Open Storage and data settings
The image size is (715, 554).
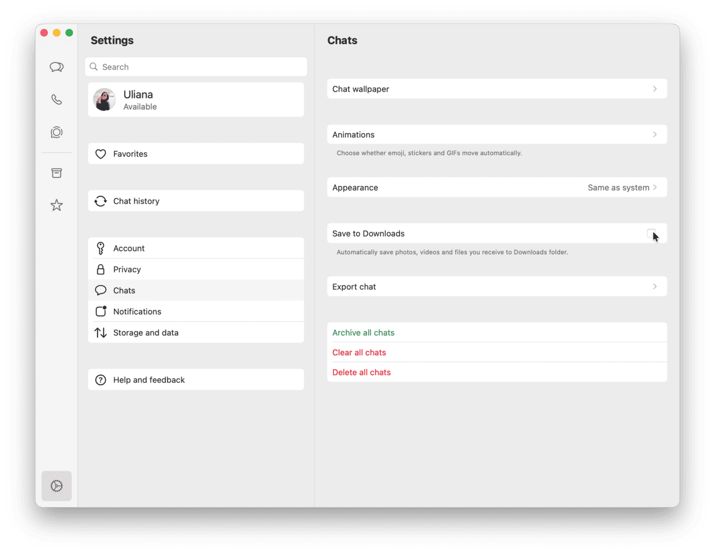pos(145,333)
